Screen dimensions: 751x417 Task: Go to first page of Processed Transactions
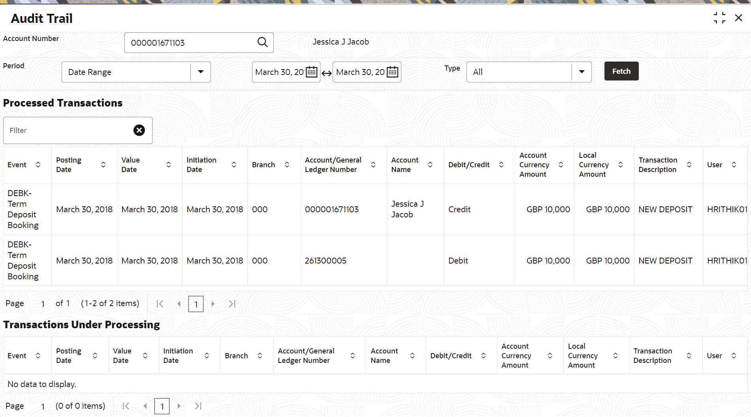[160, 304]
